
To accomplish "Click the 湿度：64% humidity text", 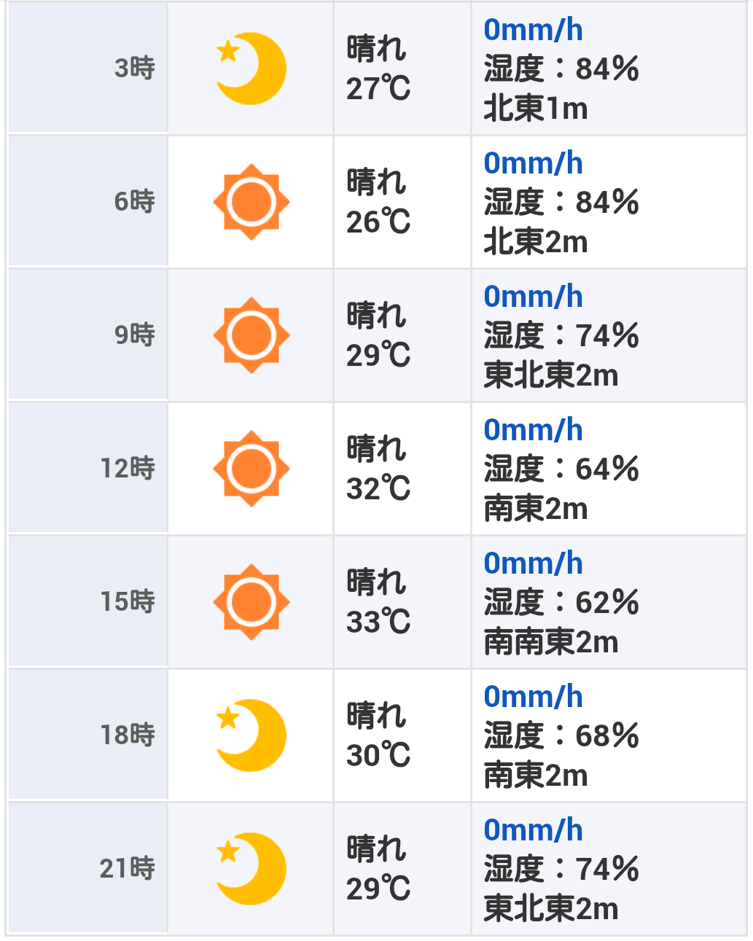I will point(561,469).
